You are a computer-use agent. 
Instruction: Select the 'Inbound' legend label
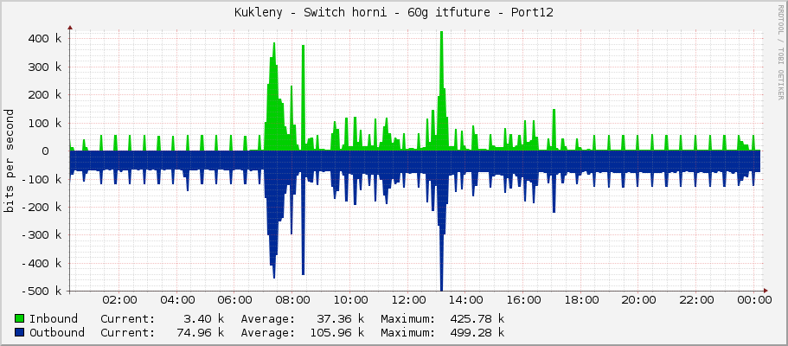click(x=54, y=319)
